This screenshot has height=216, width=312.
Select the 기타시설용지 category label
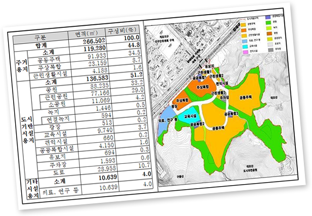[32, 189]
